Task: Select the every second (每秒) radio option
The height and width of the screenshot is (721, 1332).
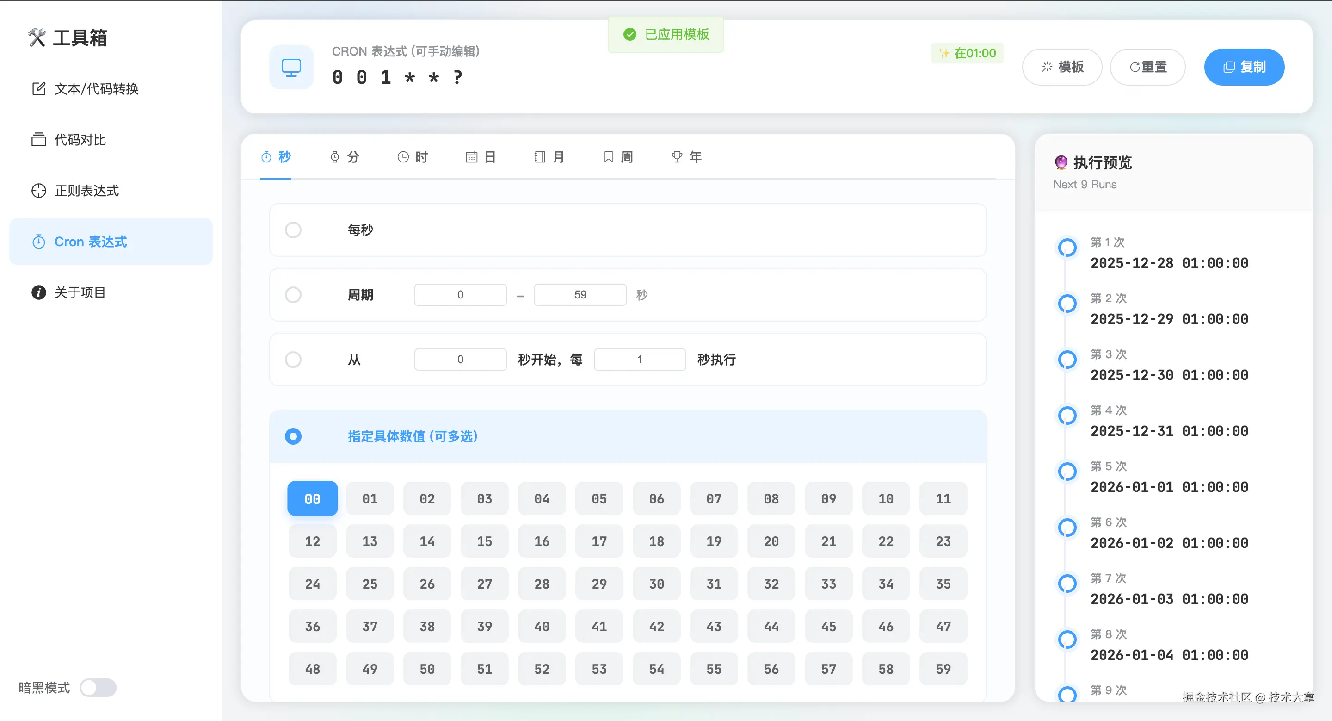Action: pos(293,230)
